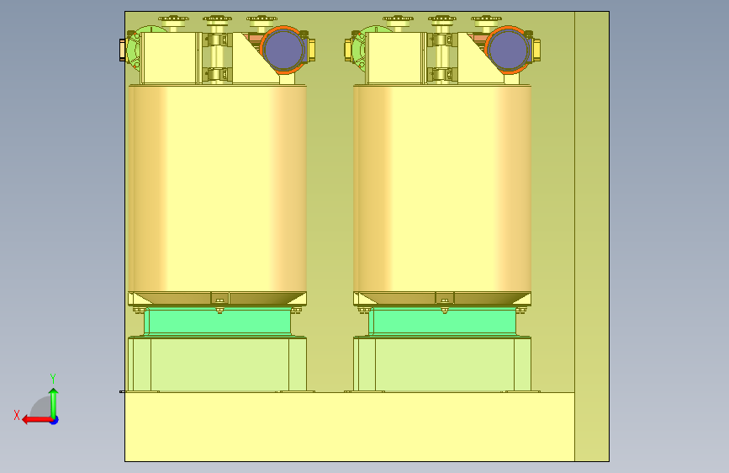Select the yellow base platform slab

[350, 427]
